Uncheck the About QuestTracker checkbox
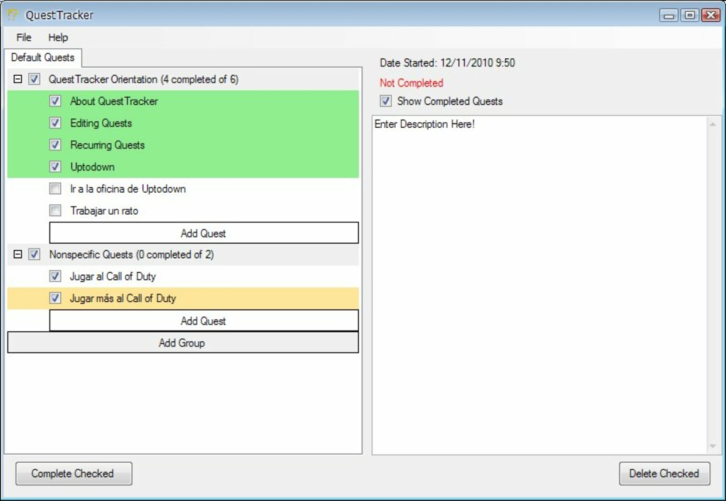The image size is (726, 501). 55,101
